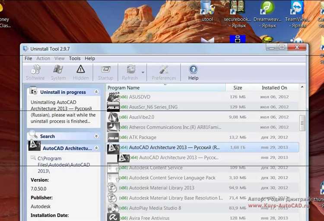Open the Dreamweaver desktop shortcut
324x221 pixels.
pyautogui.click(x=267, y=14)
